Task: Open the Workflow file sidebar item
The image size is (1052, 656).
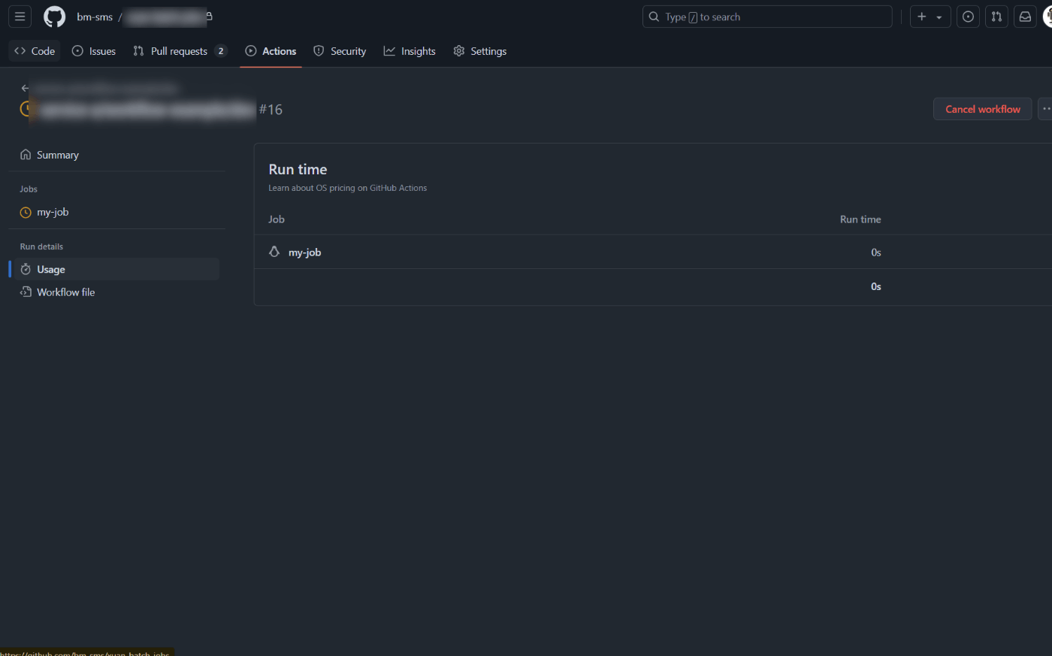Action: 116,292
